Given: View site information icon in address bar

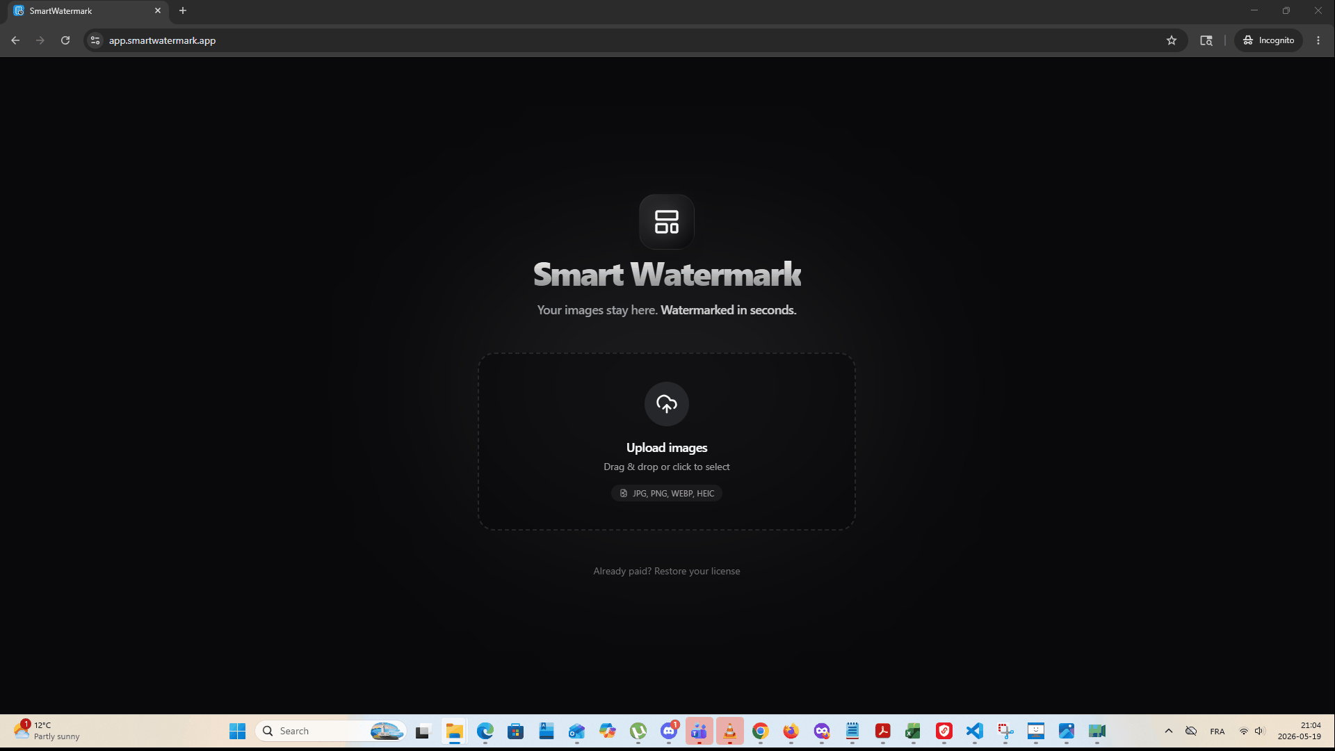Looking at the screenshot, I should coord(95,40).
